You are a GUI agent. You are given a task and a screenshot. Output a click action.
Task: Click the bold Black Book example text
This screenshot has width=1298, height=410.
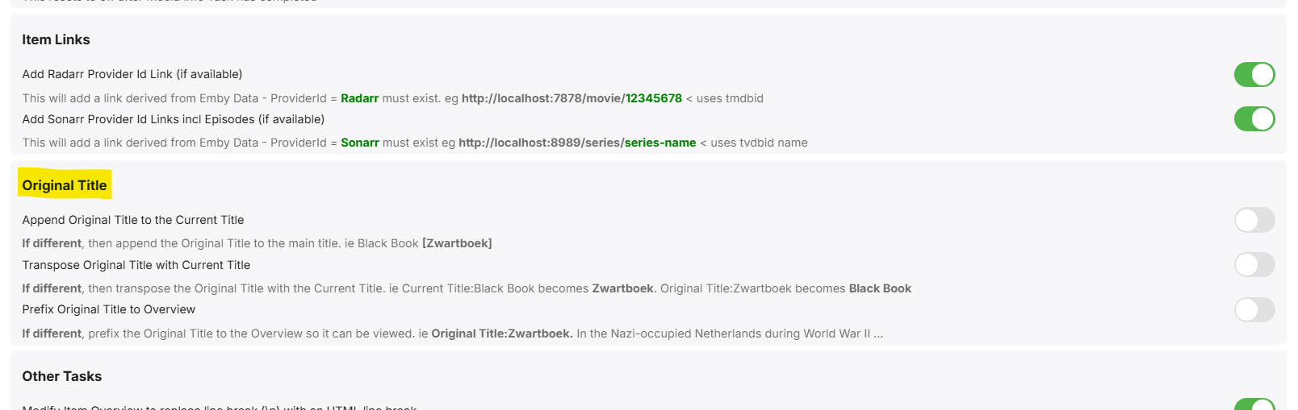click(x=880, y=288)
